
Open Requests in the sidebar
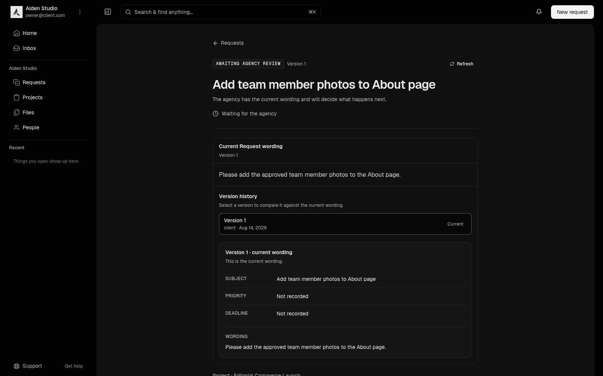(48, 82)
